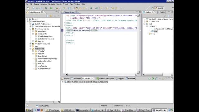
Task: Click the Open Web Browser globe icon
Action: pyautogui.click(x=91, y=8)
